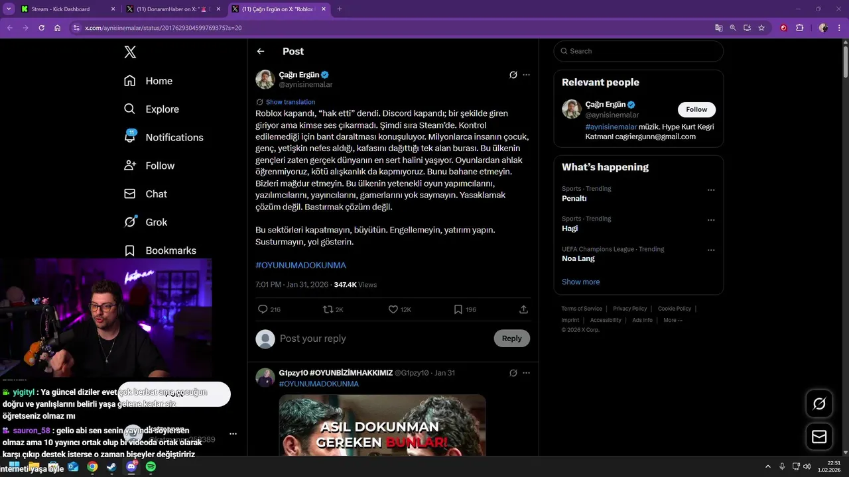
Task: Open more options for Penaltı trend
Action: 711,190
